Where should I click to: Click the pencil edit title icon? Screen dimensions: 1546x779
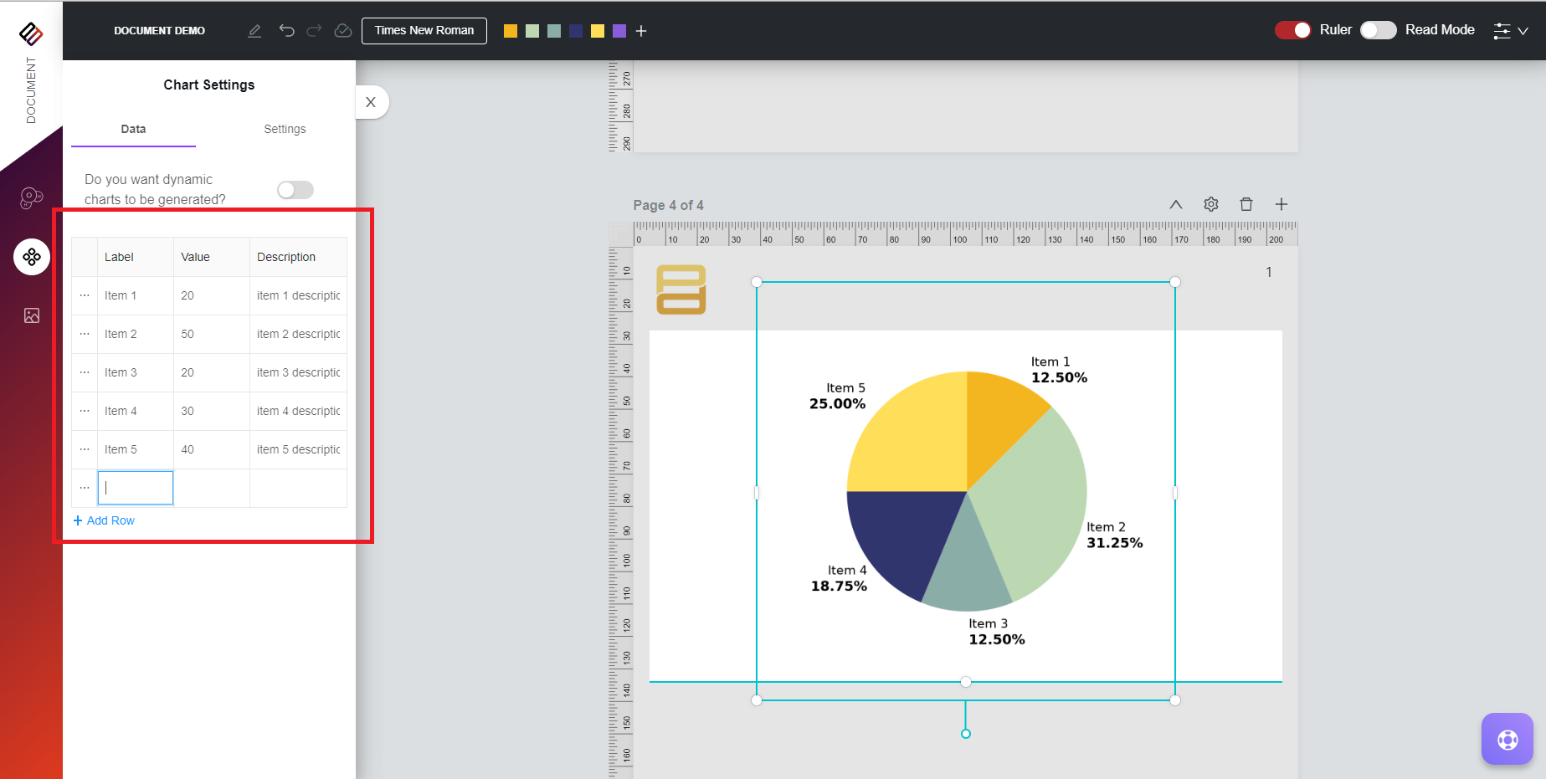(x=254, y=31)
